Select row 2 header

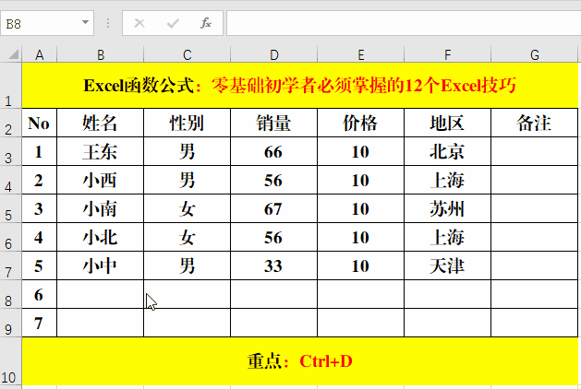[x=10, y=124]
